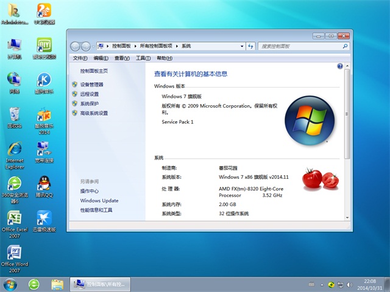Click the "2.00 GB" memory value
This screenshot has width=390, height=292.
[227, 204]
